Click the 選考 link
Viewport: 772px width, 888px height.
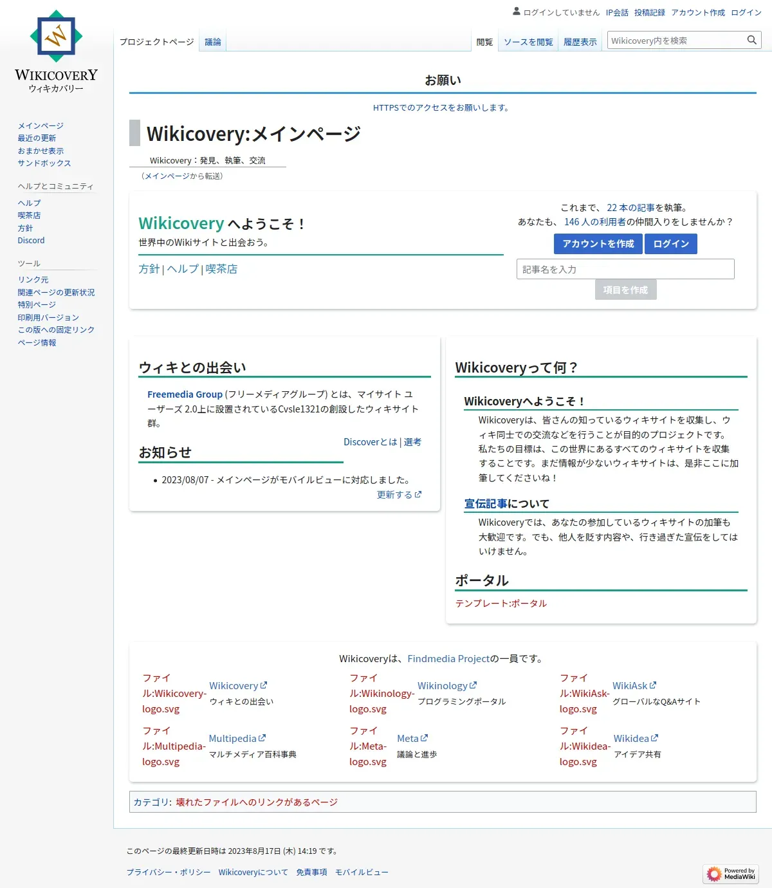[412, 442]
